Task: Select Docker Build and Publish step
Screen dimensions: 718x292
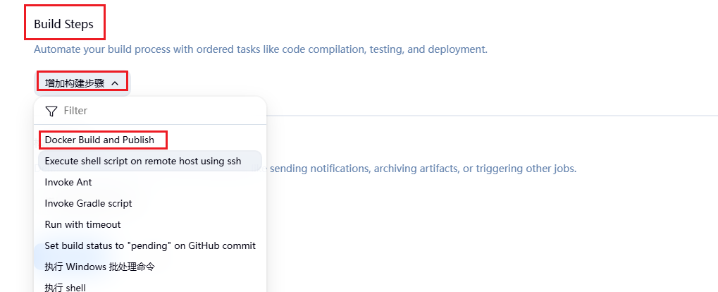Action: point(150,140)
